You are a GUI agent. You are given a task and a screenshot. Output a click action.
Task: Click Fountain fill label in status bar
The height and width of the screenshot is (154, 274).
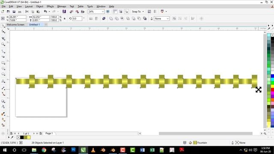(x=202, y=142)
